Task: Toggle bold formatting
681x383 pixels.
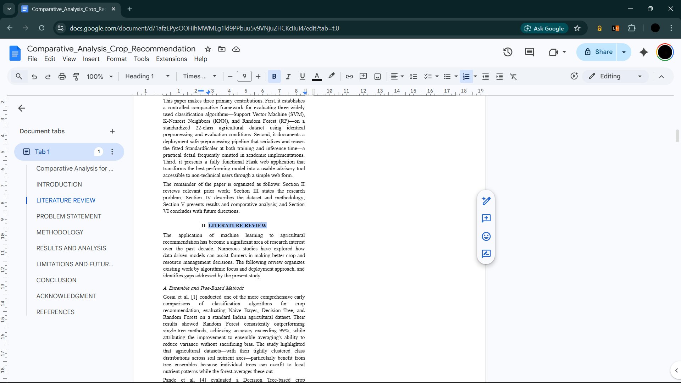Action: coord(274,76)
